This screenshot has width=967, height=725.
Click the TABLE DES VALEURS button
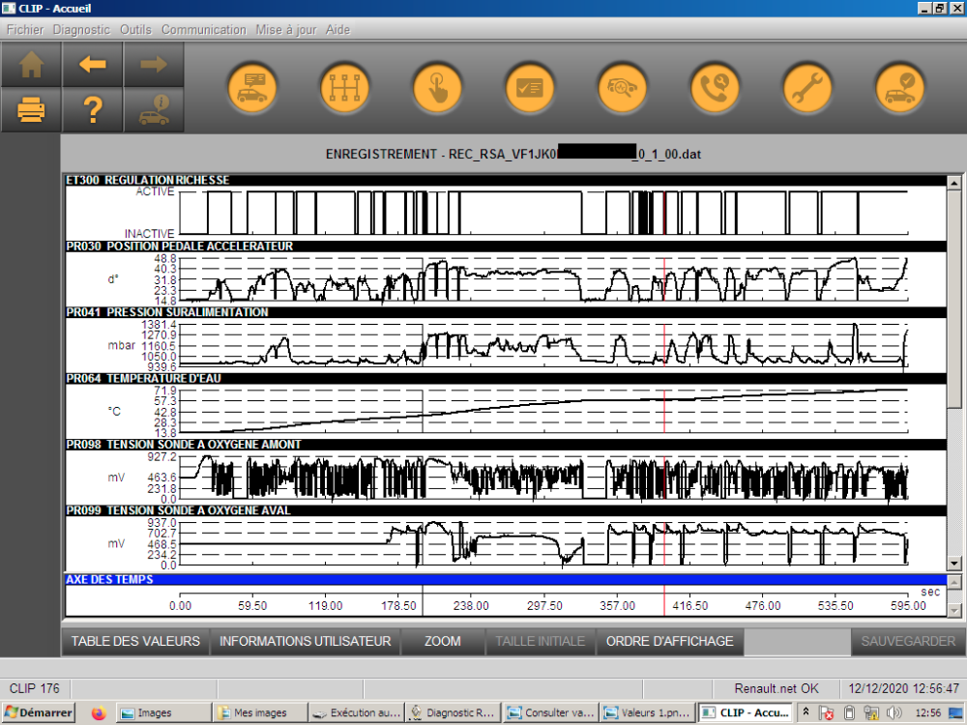(x=135, y=641)
